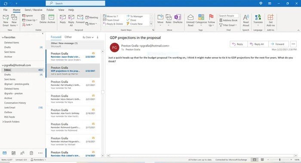Open the Filter Email dropdown
Image resolution: width=301 pixels, height=163 pixels.
pos(228,25)
